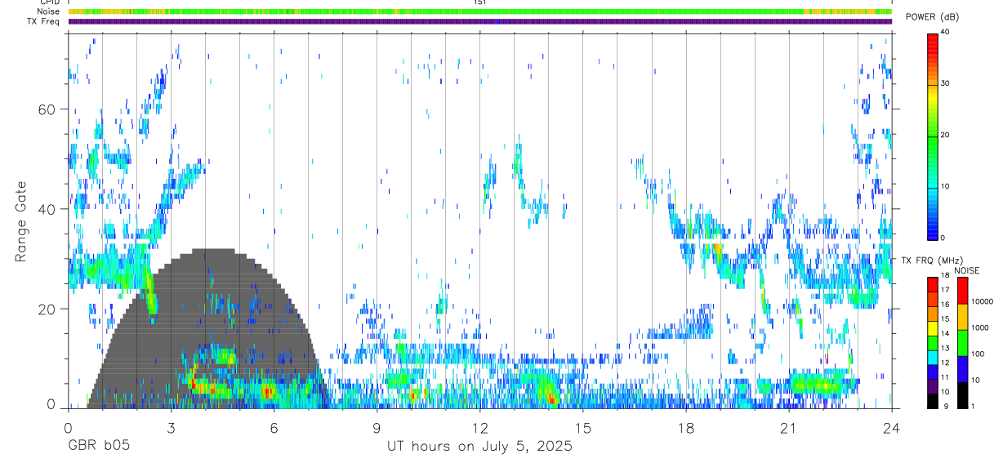Click noise scale value '1000'
This screenshot has width=1003, height=463.
click(x=980, y=327)
